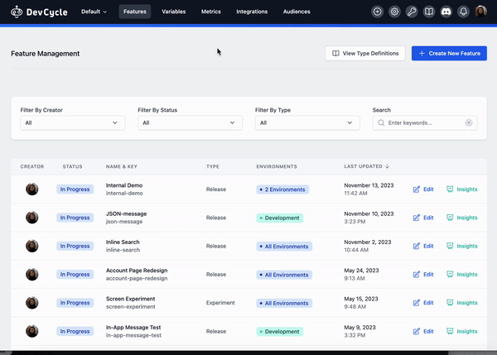
Task: Open the Discord community icon
Action: [446, 12]
